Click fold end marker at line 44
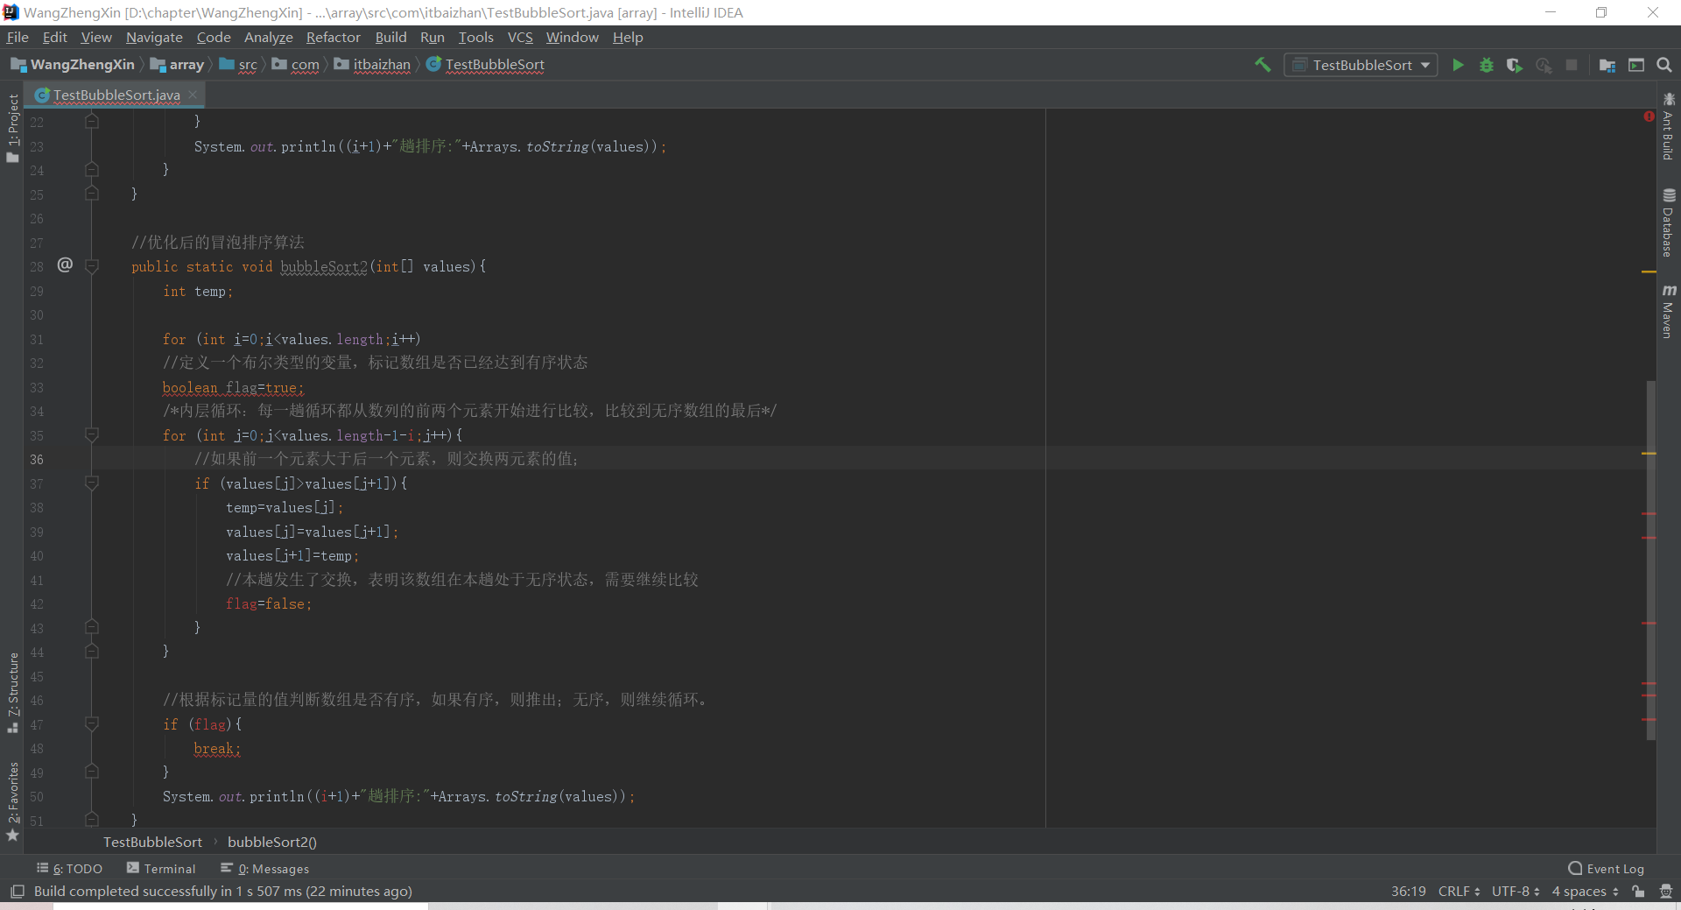 [x=92, y=651]
